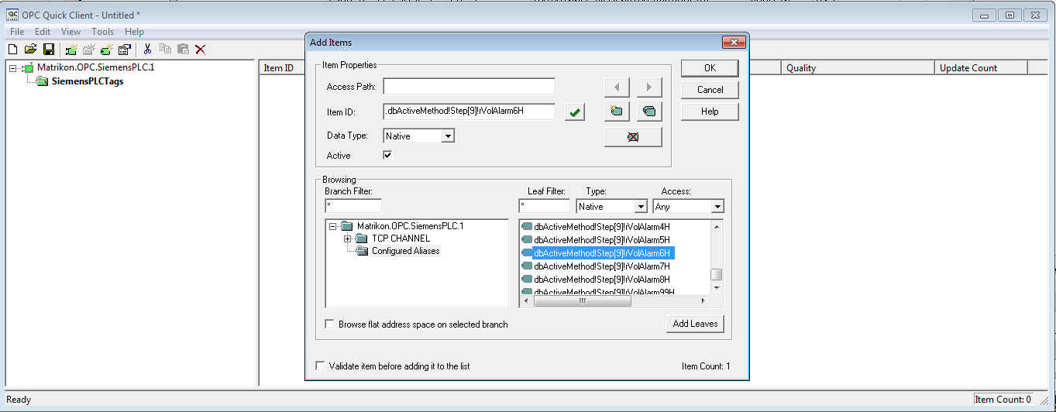Image resolution: width=1056 pixels, height=412 pixels.
Task: Click the leaf list vertical scrollbar thumb
Action: (717, 274)
